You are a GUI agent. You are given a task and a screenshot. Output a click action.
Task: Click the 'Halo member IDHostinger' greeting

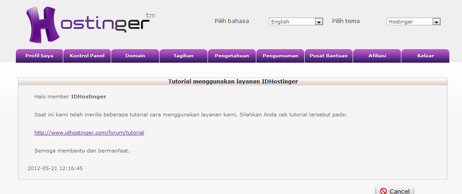[x=71, y=97]
